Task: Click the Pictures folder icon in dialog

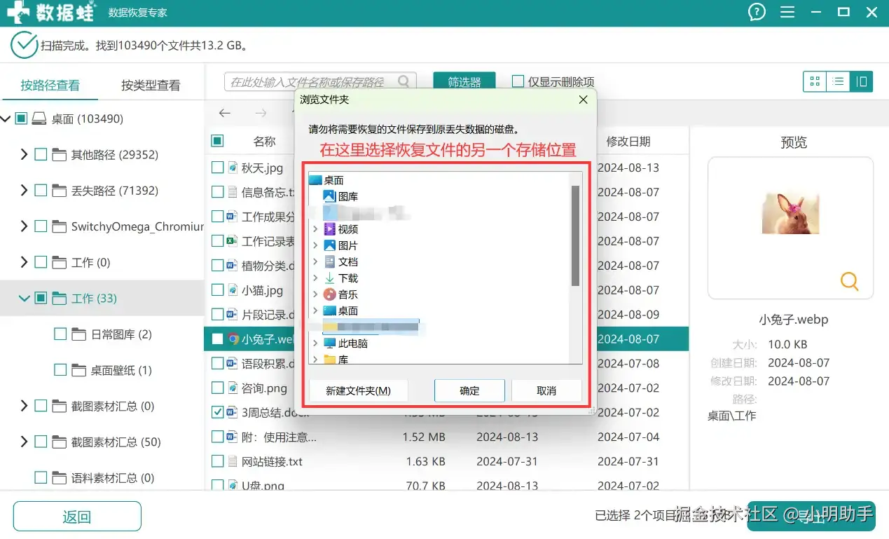Action: pos(329,245)
